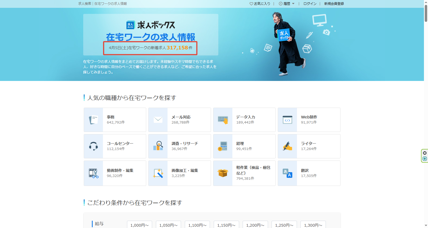This screenshot has width=428, height=228.
Task: Expand the 履歴 history dropdown
Action: pyautogui.click(x=287, y=4)
